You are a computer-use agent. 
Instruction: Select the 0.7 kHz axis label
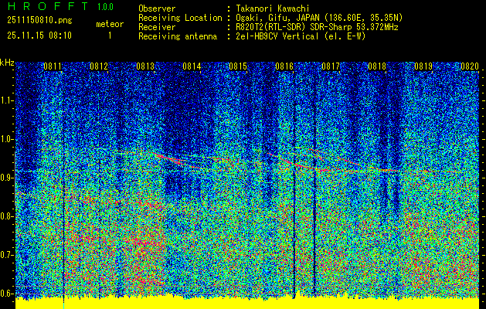click(x=6, y=255)
